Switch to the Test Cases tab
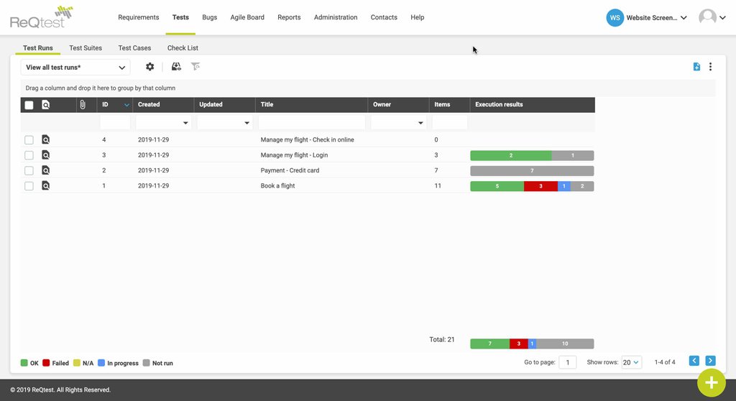736x401 pixels. click(134, 48)
